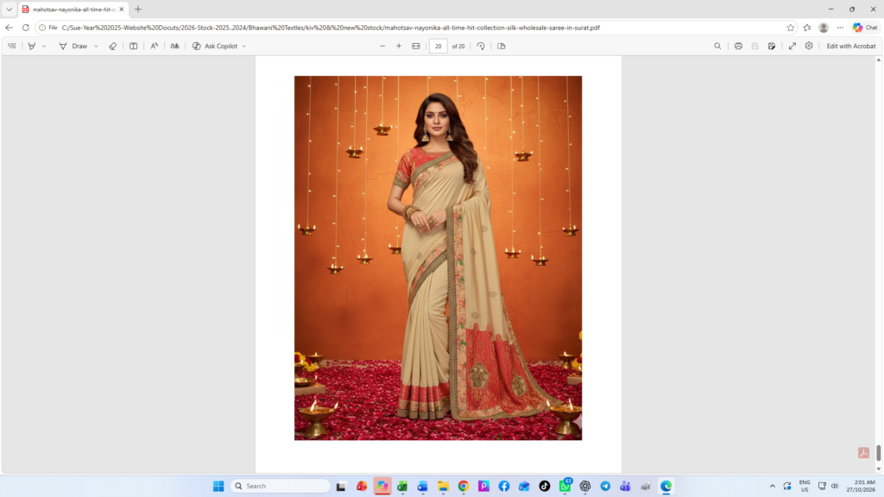Open PDF viewer settings gear
This screenshot has width=884, height=497.
pyautogui.click(x=809, y=47)
